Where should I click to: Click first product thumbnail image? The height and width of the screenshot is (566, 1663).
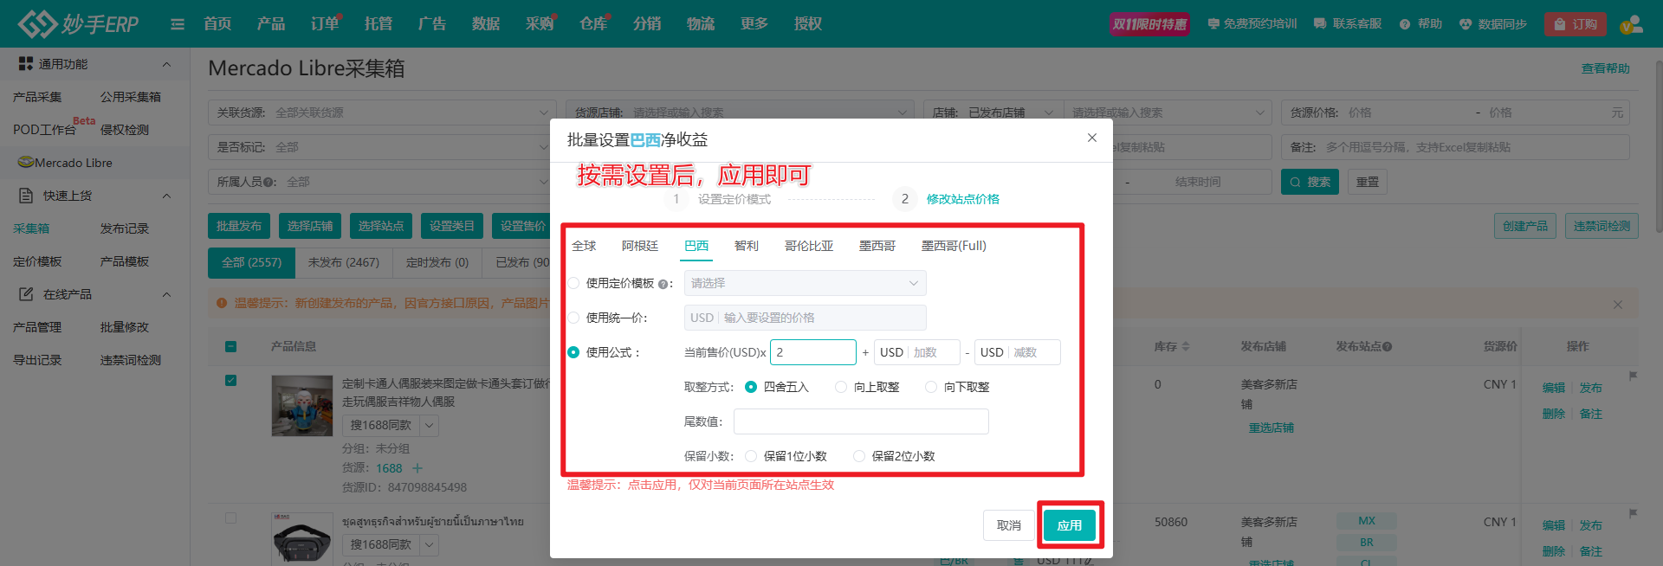[301, 405]
